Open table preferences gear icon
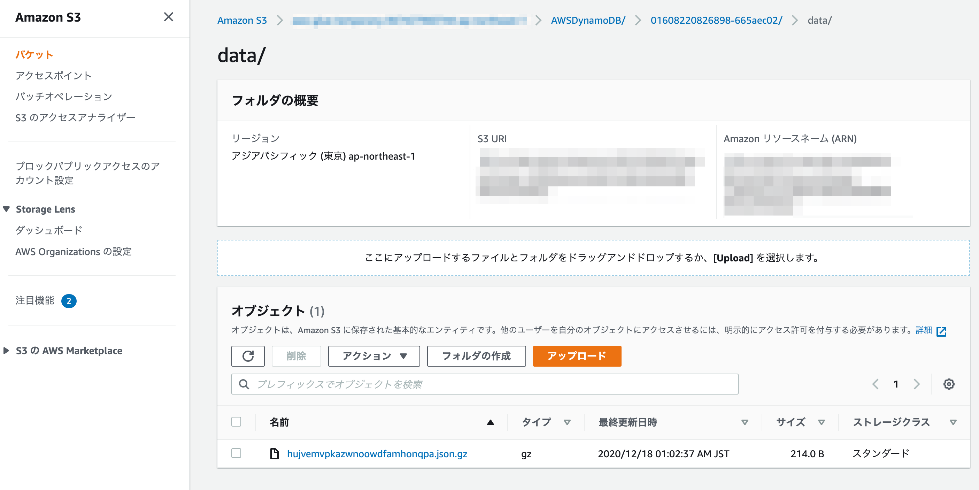This screenshot has height=490, width=979. 949,384
